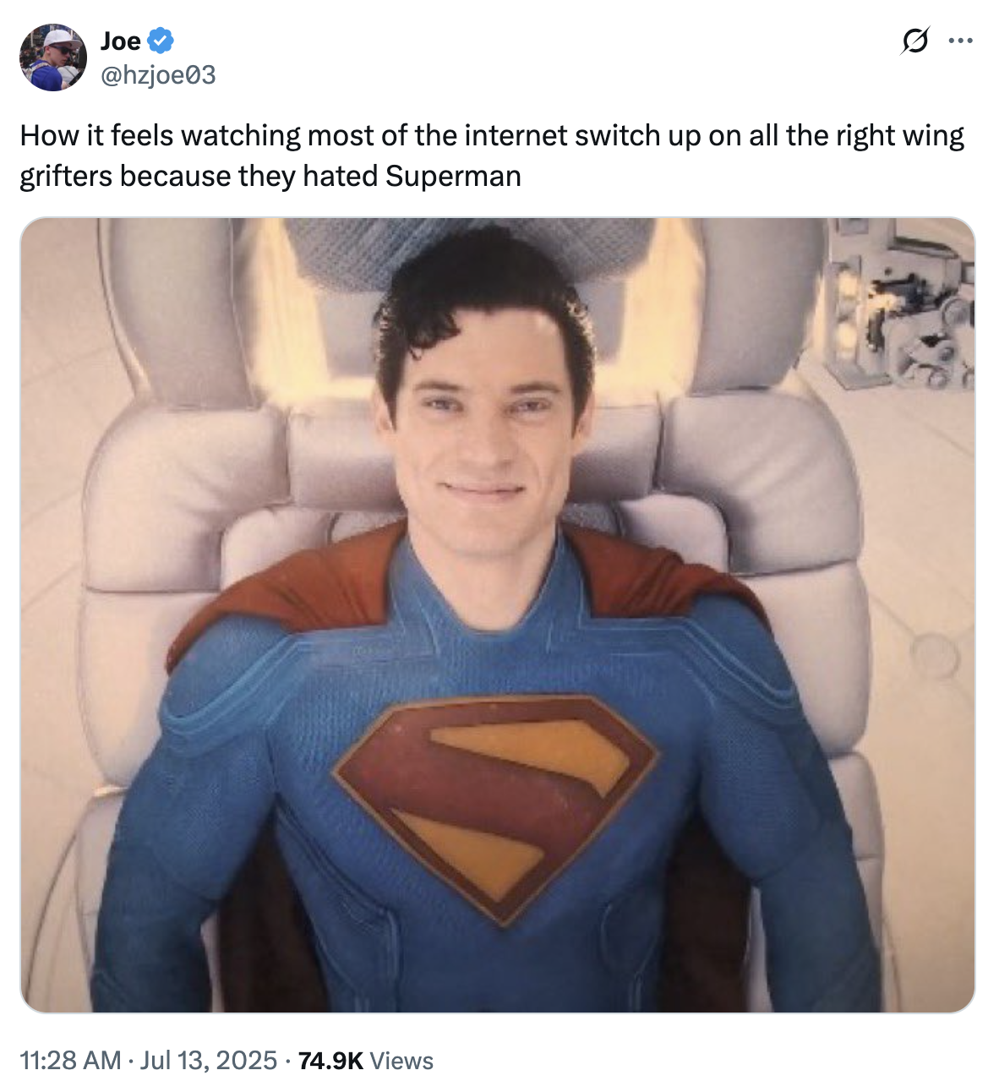Click the Jul 13, 2025 date
Screen dimensions: 999x1092
point(208,1060)
